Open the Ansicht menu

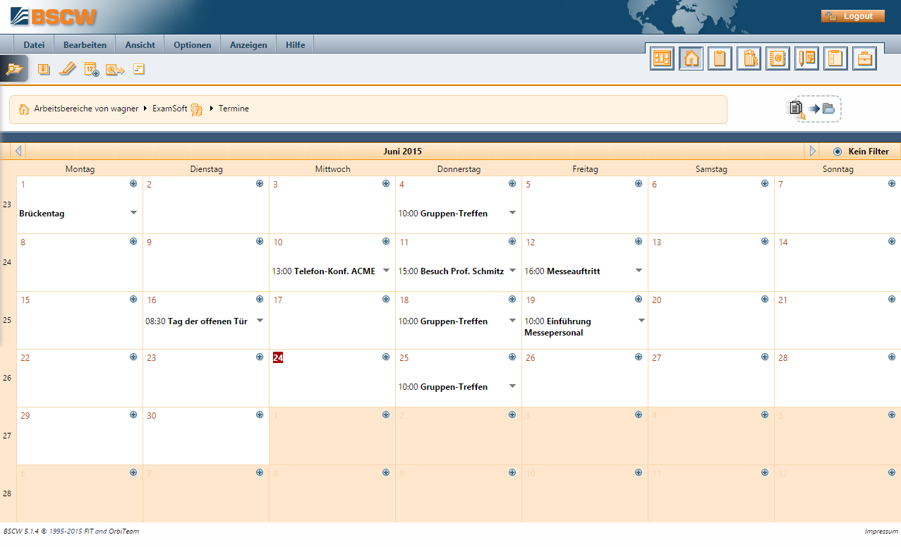[x=140, y=44]
